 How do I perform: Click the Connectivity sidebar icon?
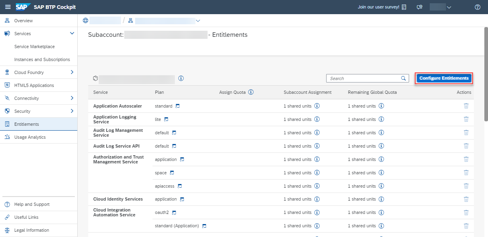[7, 98]
